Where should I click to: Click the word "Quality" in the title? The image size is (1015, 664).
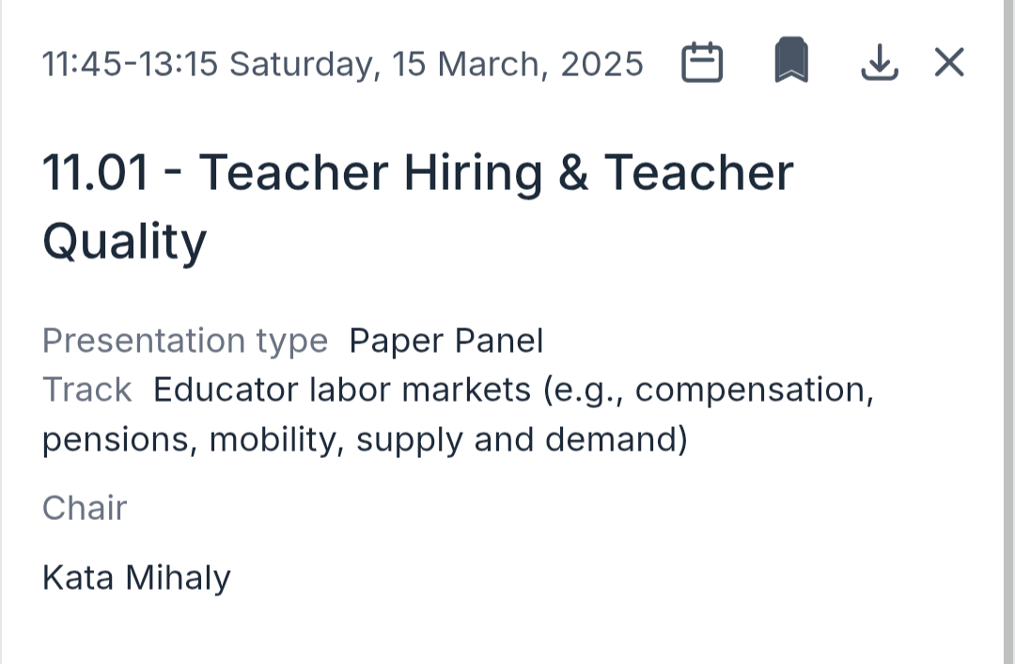click(x=124, y=242)
